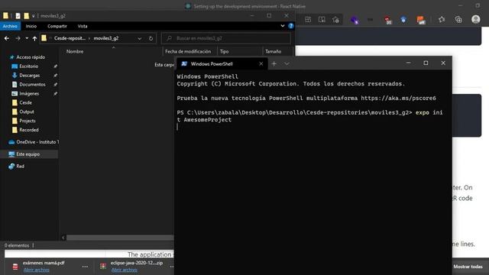Click the purple browser extension icon
The height and width of the screenshot is (275, 489).
(355, 20)
